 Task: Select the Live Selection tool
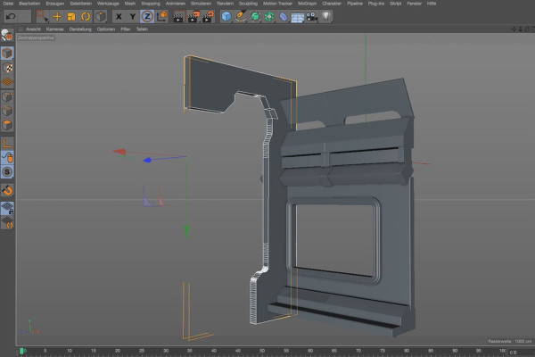coord(42,16)
